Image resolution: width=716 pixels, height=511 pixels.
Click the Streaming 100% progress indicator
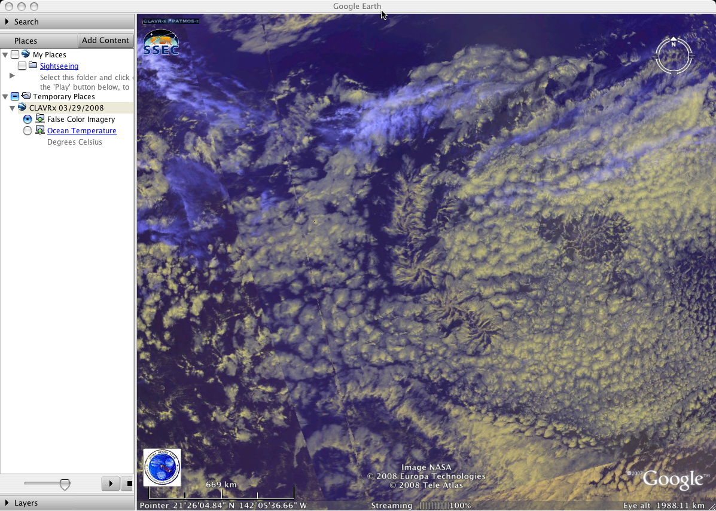click(x=421, y=506)
